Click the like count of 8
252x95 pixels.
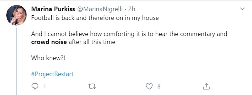click(159, 86)
